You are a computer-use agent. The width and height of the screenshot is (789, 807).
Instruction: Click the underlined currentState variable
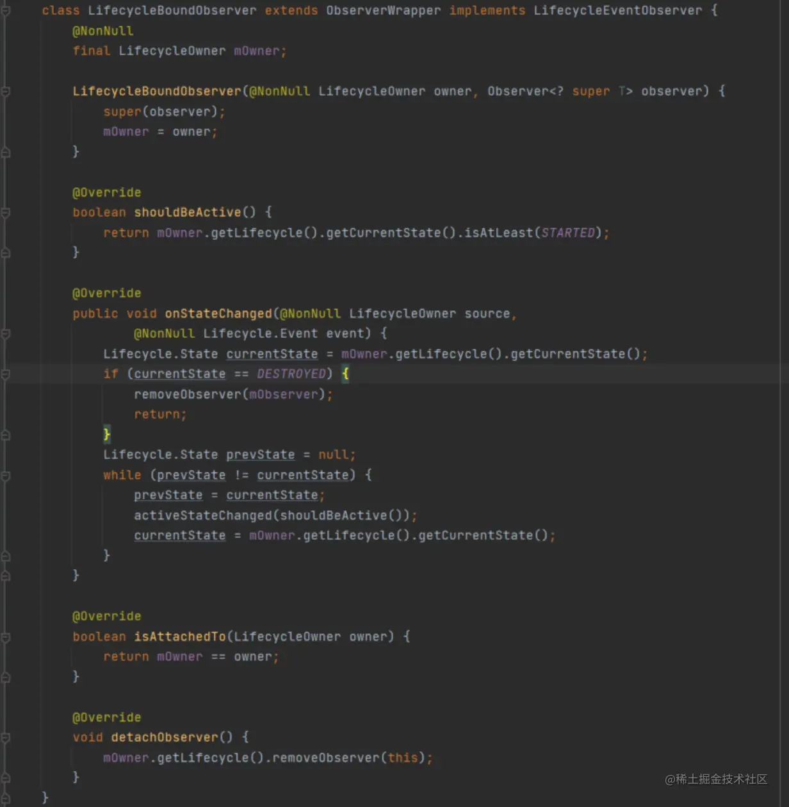pos(180,374)
